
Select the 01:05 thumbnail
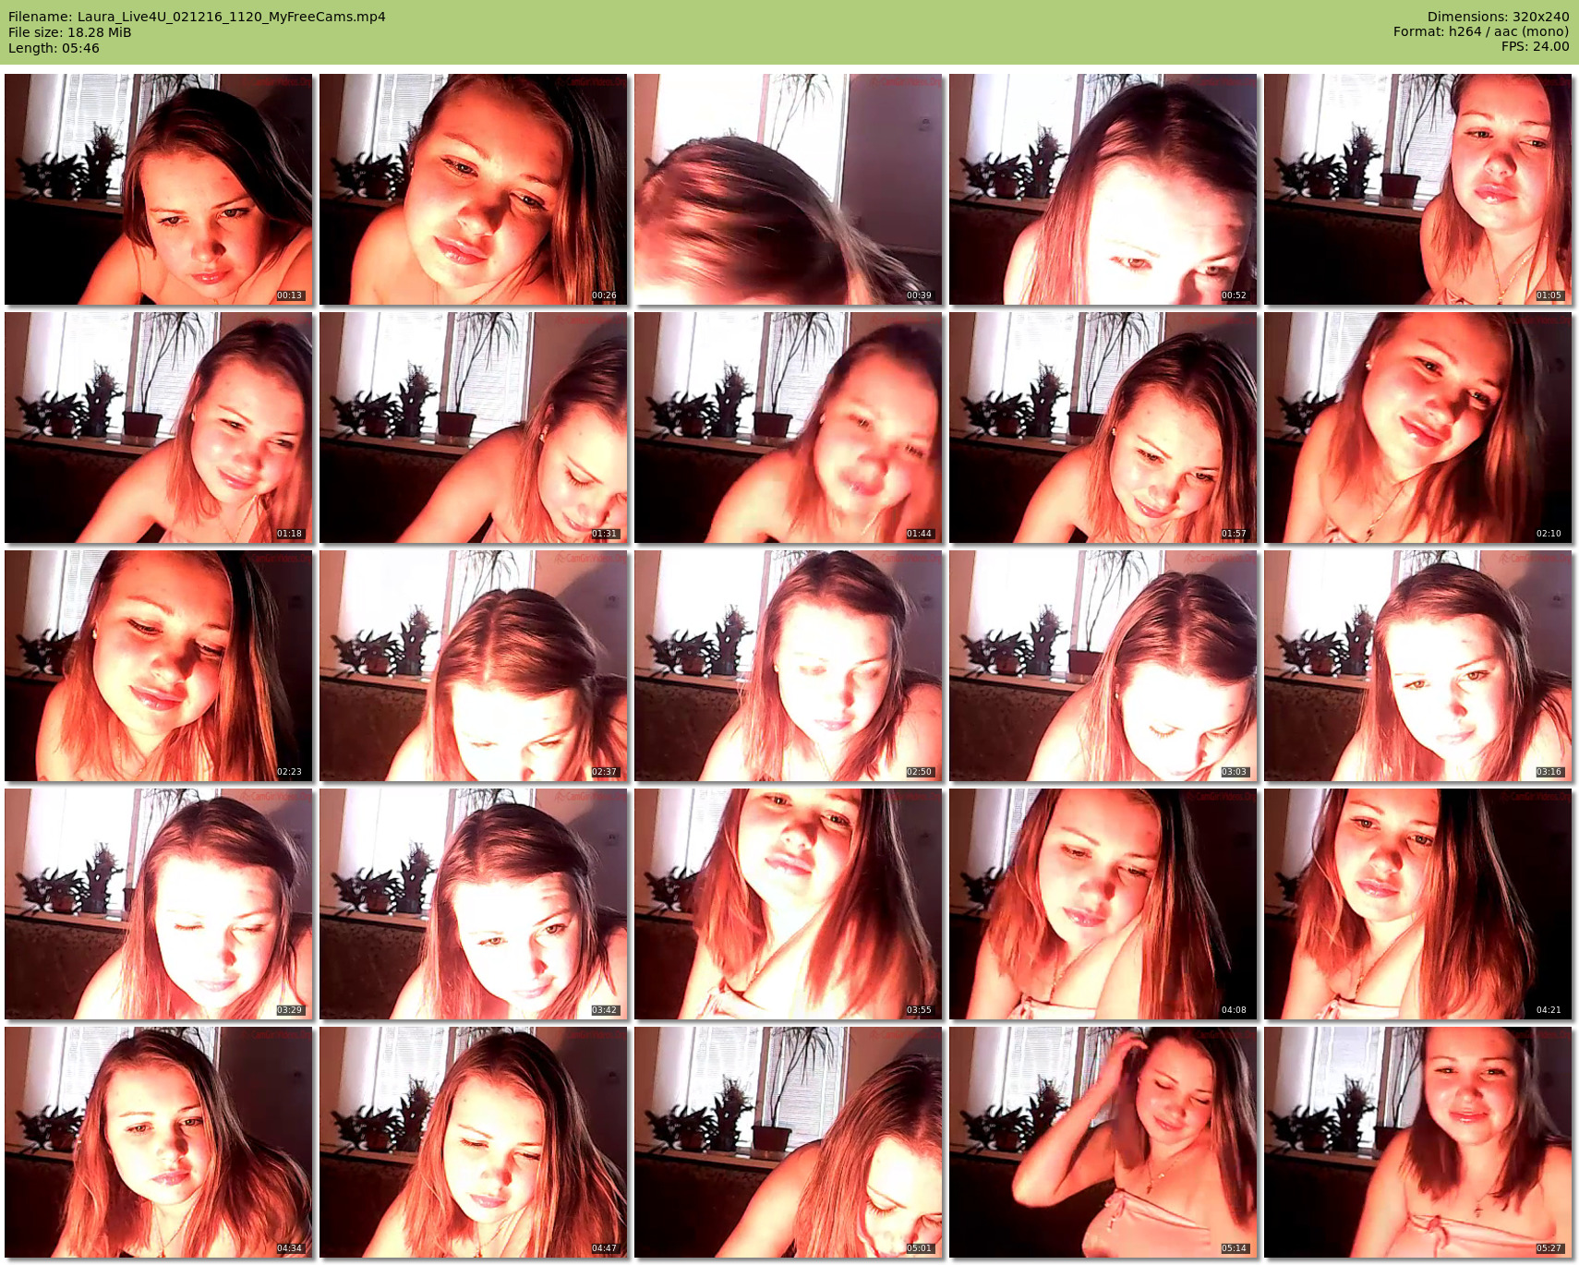(1417, 189)
